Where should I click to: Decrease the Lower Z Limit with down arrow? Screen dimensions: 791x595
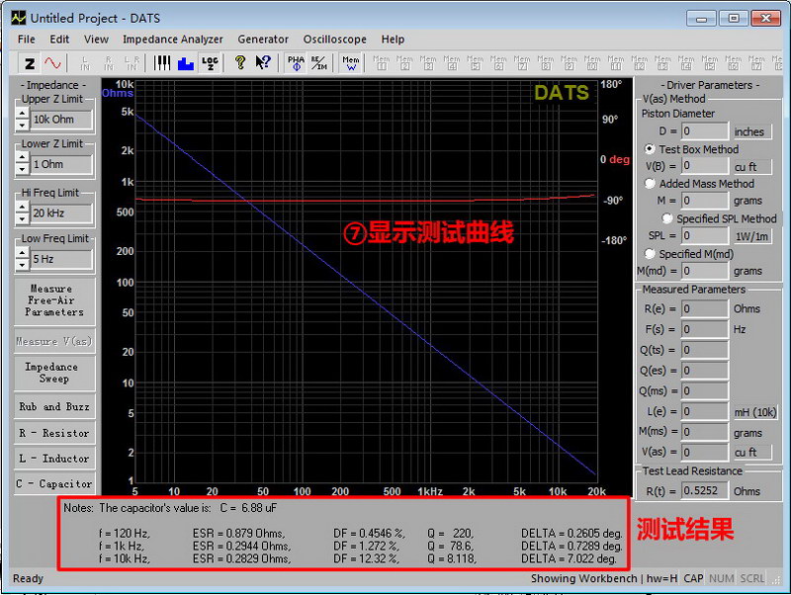point(22,170)
